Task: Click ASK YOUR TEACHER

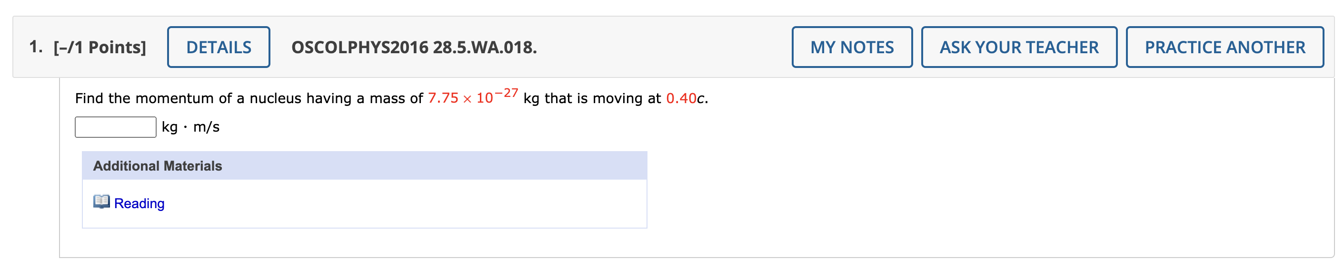Action: [x=1019, y=48]
